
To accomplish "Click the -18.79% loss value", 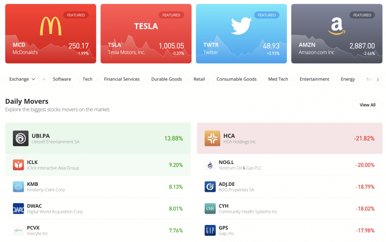I will coord(365,187).
